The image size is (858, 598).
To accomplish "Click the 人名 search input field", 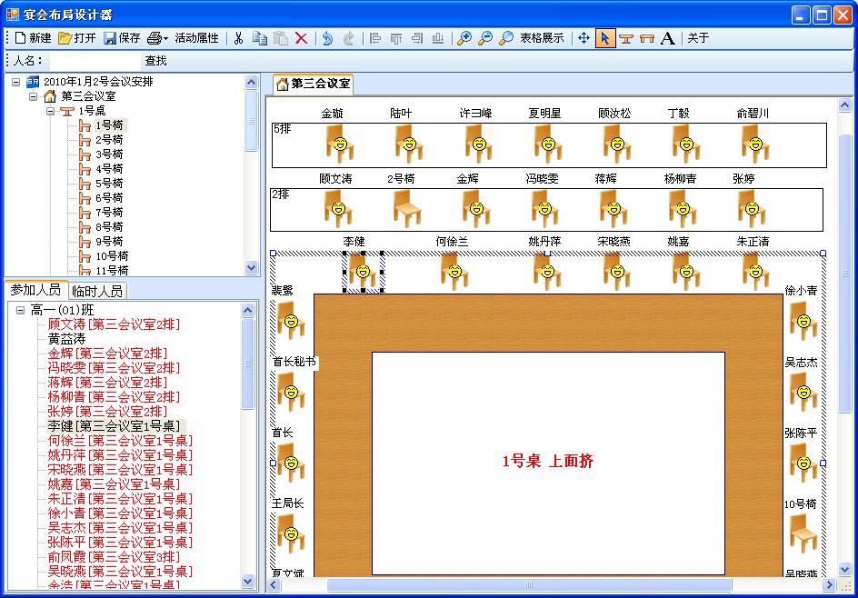I will coord(91,61).
